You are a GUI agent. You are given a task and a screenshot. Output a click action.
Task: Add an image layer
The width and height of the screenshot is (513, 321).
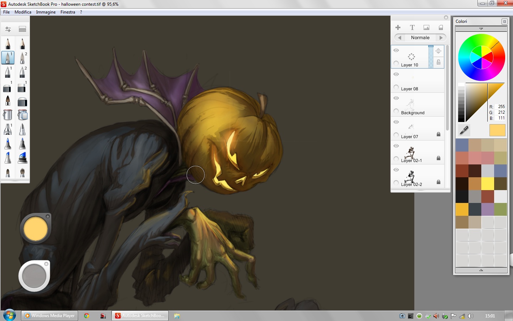[x=426, y=27]
